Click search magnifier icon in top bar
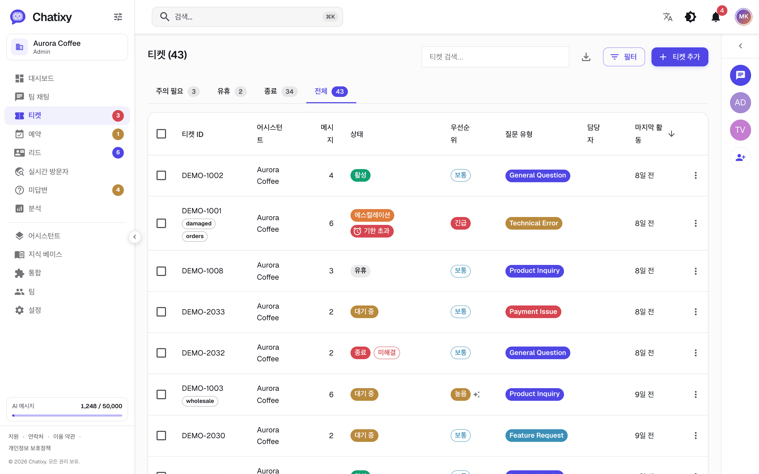This screenshot has width=759, height=474. coord(165,17)
